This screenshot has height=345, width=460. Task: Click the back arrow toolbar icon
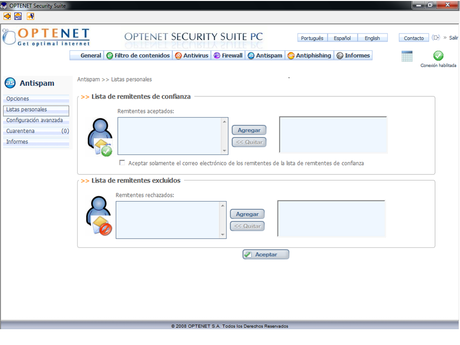7,16
